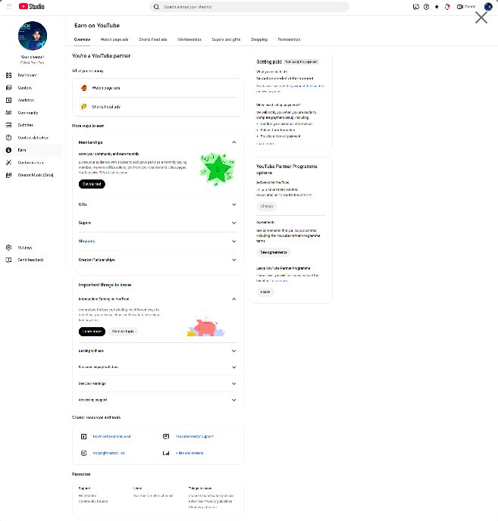Click the Leave button
Image resolution: width=498 pixels, height=521 pixels.
265,292
